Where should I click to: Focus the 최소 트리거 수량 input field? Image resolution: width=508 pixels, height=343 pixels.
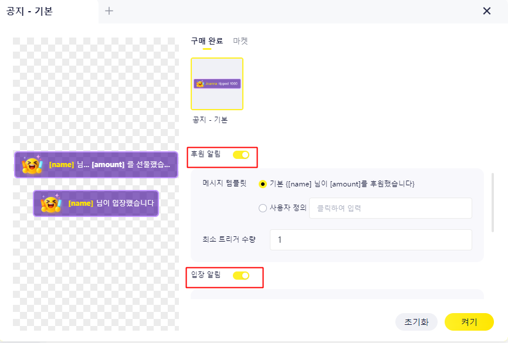(371, 240)
